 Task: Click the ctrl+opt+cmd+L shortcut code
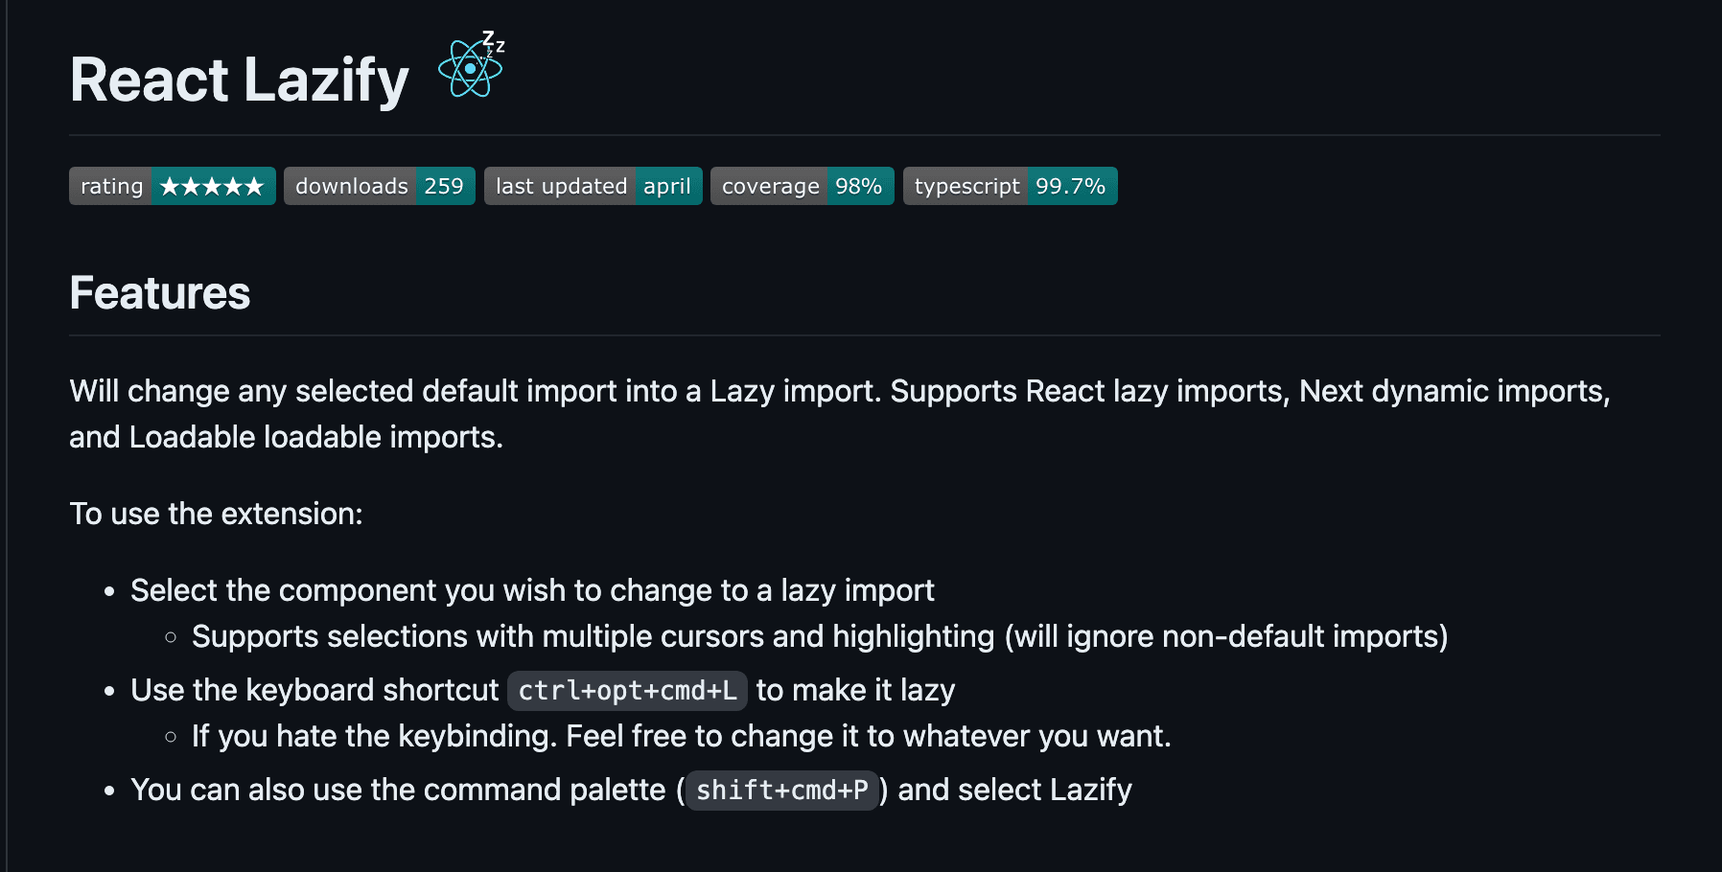pos(627,691)
